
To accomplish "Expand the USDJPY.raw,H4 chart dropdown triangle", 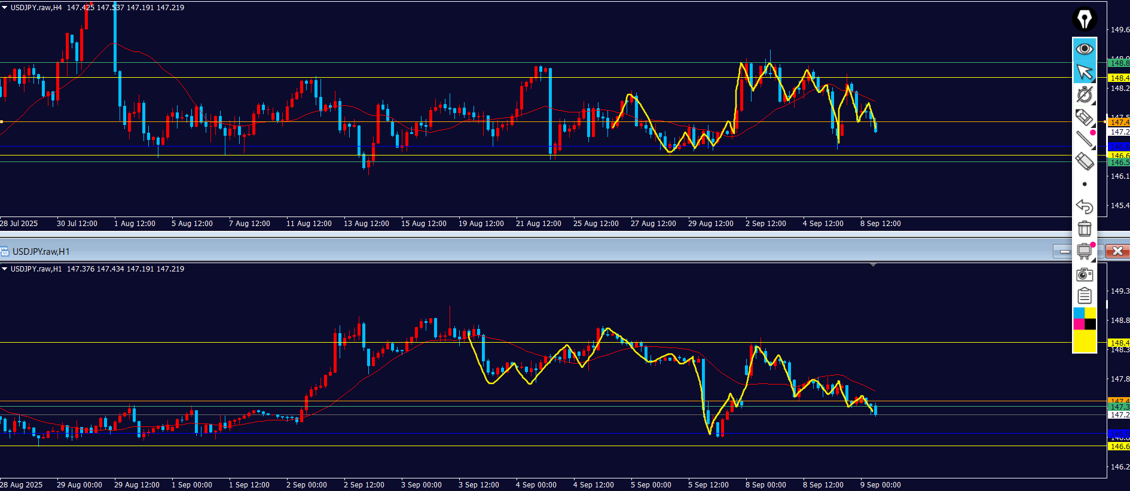I will 5,8.
